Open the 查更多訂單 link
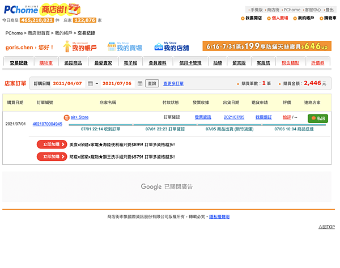Image resolution: width=340 pixels, height=268 pixels. click(x=173, y=83)
